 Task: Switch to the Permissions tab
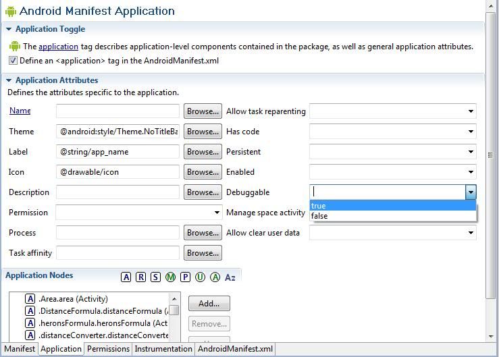[108, 350]
